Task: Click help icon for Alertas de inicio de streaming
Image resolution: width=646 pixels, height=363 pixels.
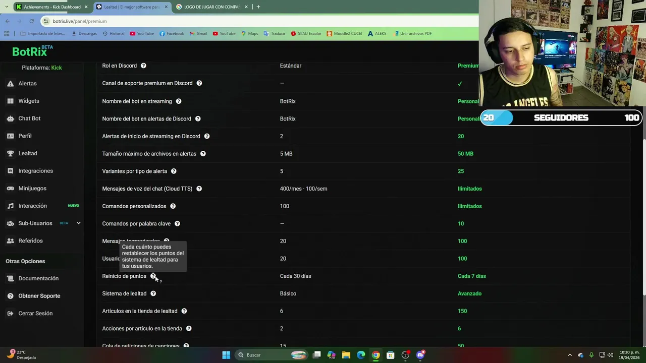Action: pos(206,136)
